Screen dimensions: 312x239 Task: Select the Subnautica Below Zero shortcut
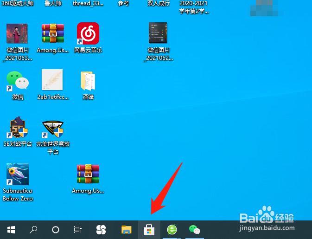[x=18, y=182]
